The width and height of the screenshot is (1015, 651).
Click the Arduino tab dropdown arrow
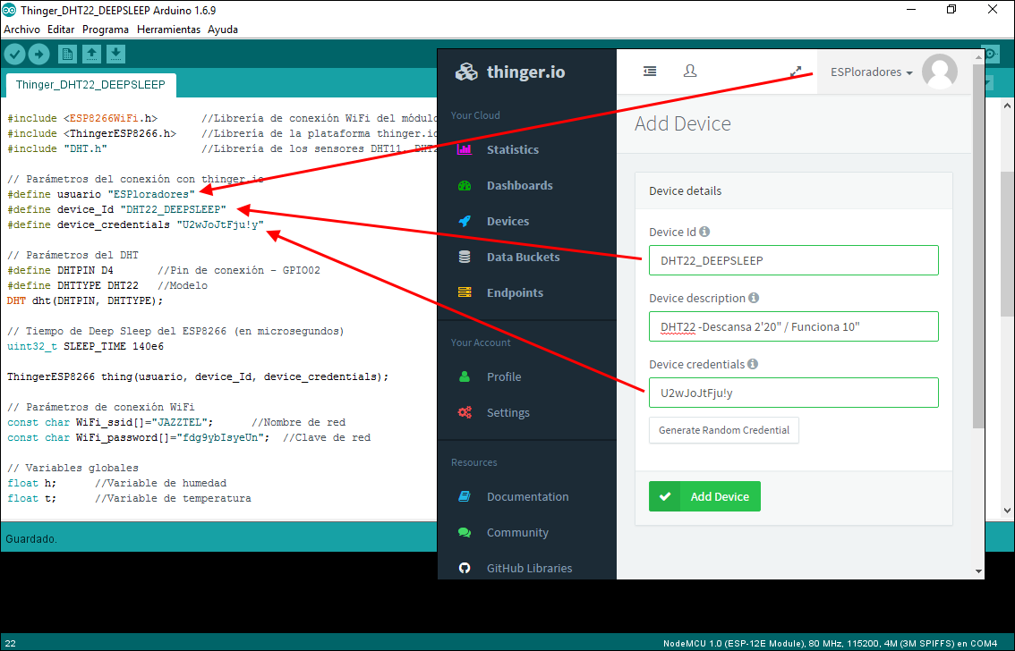pyautogui.click(x=988, y=83)
